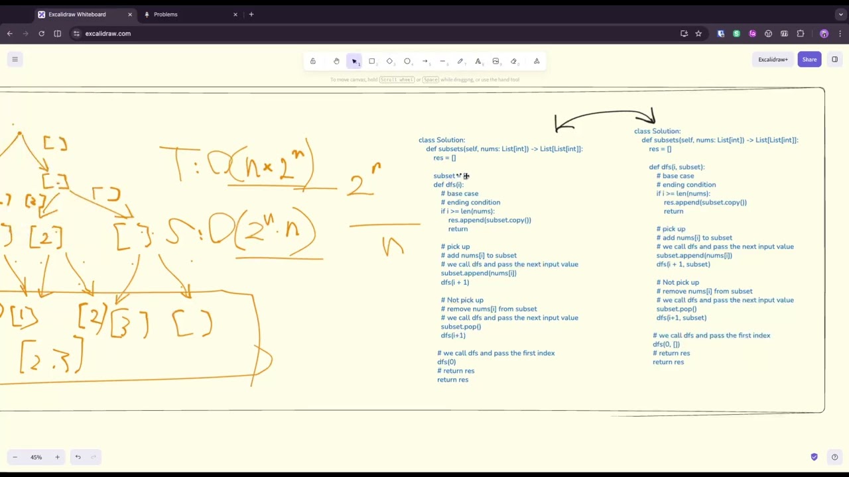Select the right 'dfs(0, [])' code text

666,344
